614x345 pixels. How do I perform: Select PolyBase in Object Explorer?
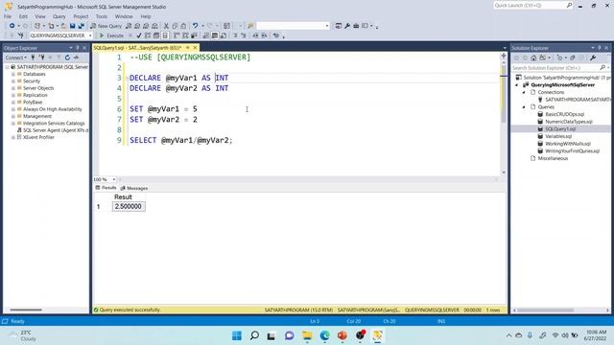tap(33, 103)
